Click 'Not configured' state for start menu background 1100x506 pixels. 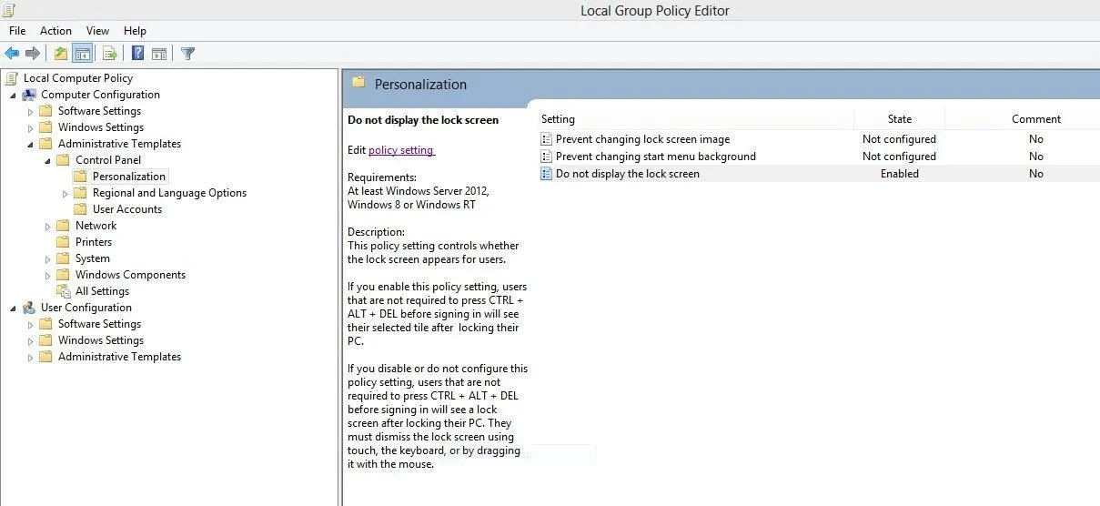click(x=900, y=157)
